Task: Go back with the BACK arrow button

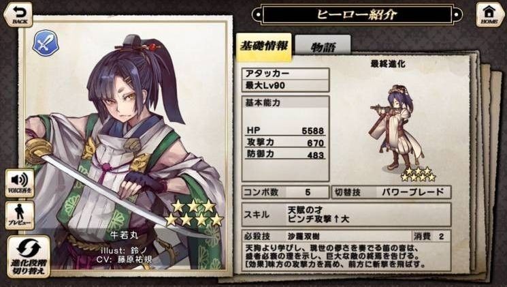Action: click(18, 14)
